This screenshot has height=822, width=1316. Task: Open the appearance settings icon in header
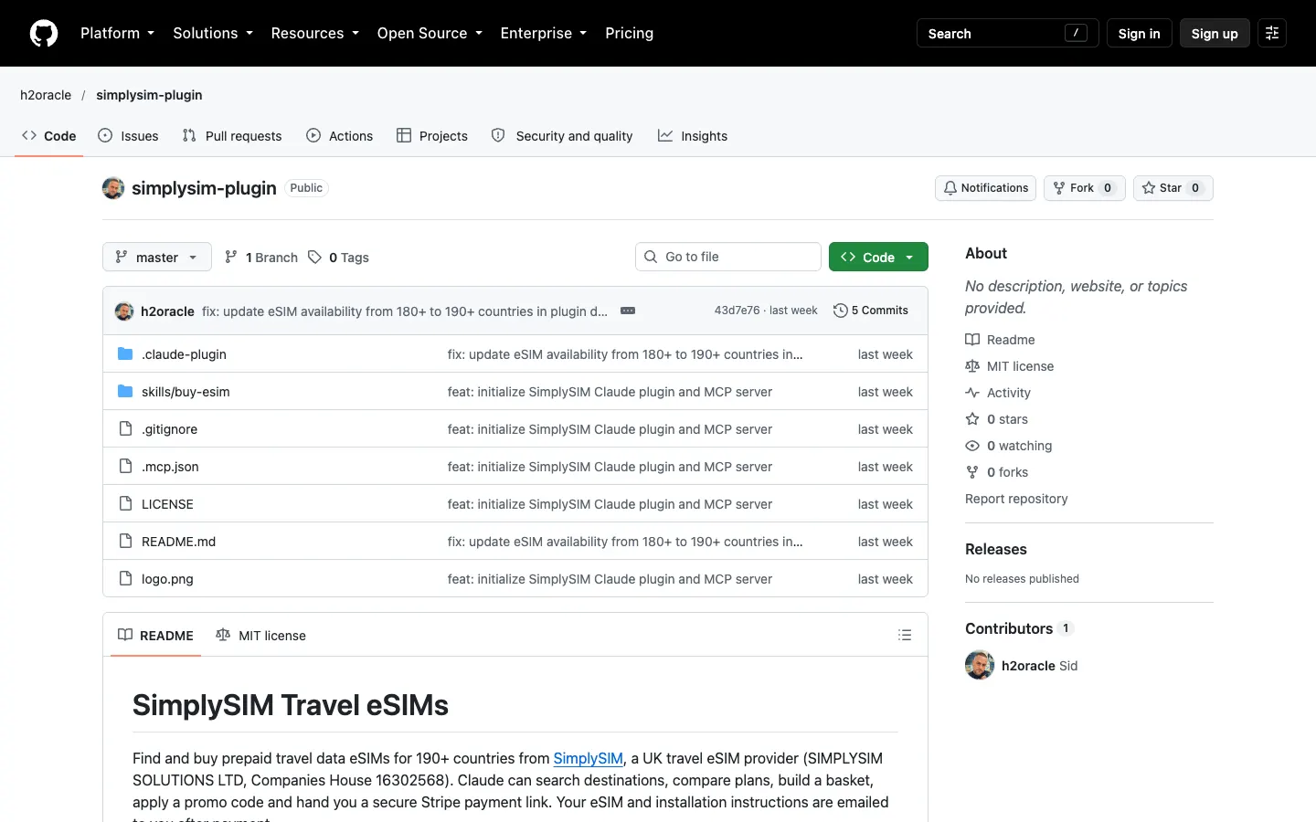(x=1272, y=33)
